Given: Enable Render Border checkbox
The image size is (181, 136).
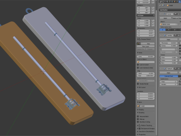Looking at the screenshot, I should (x=138, y=84).
